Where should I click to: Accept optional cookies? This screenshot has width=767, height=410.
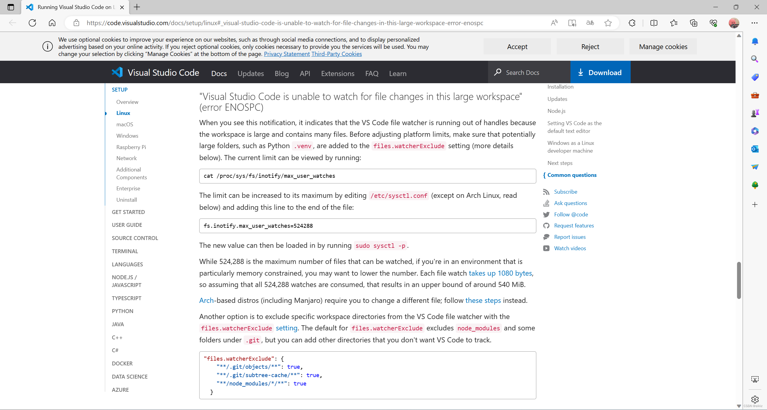click(x=517, y=46)
